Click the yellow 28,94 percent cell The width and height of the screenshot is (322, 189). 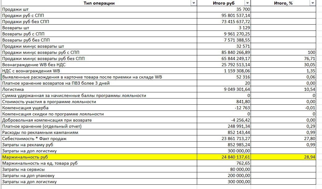283,157
